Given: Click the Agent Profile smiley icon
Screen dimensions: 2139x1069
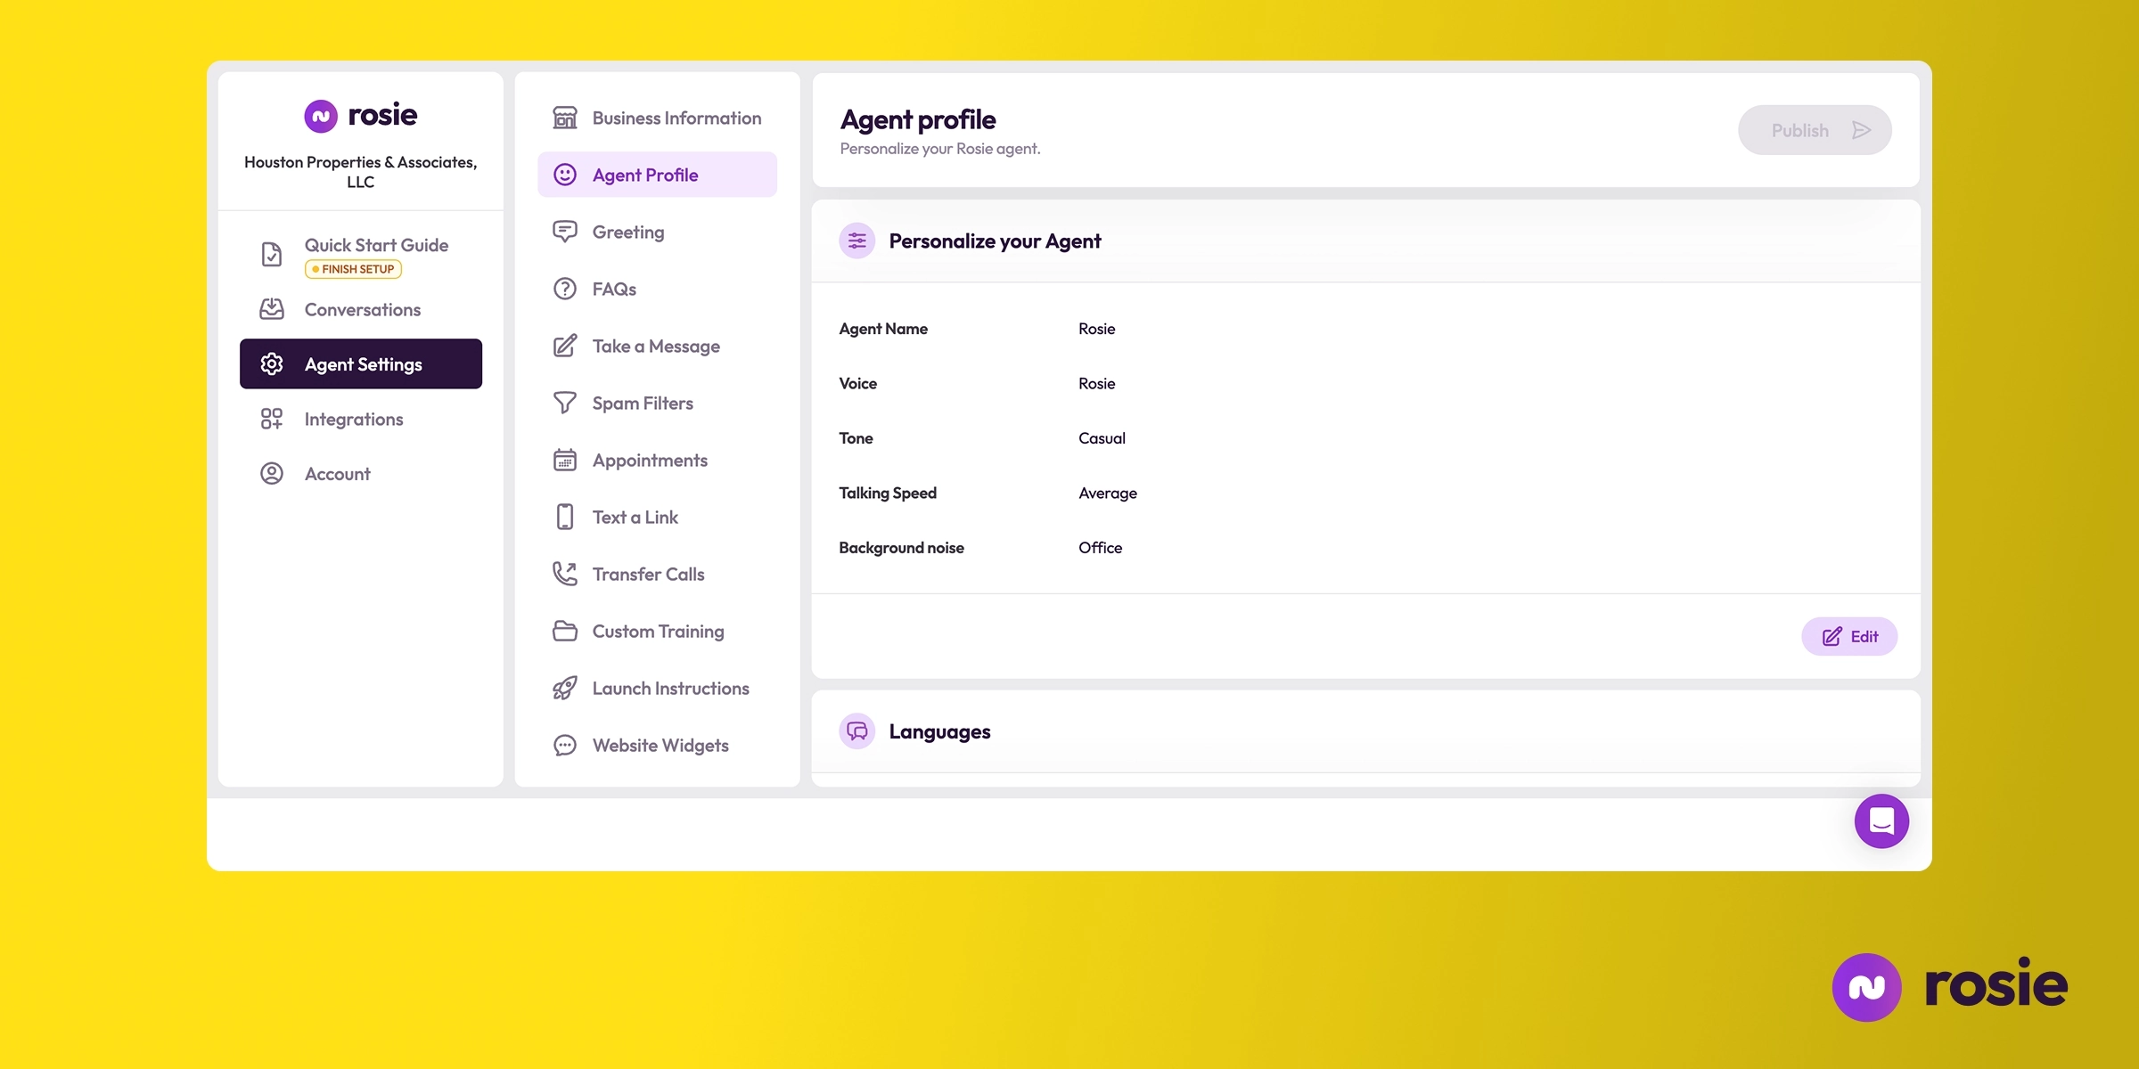Looking at the screenshot, I should tap(565, 175).
